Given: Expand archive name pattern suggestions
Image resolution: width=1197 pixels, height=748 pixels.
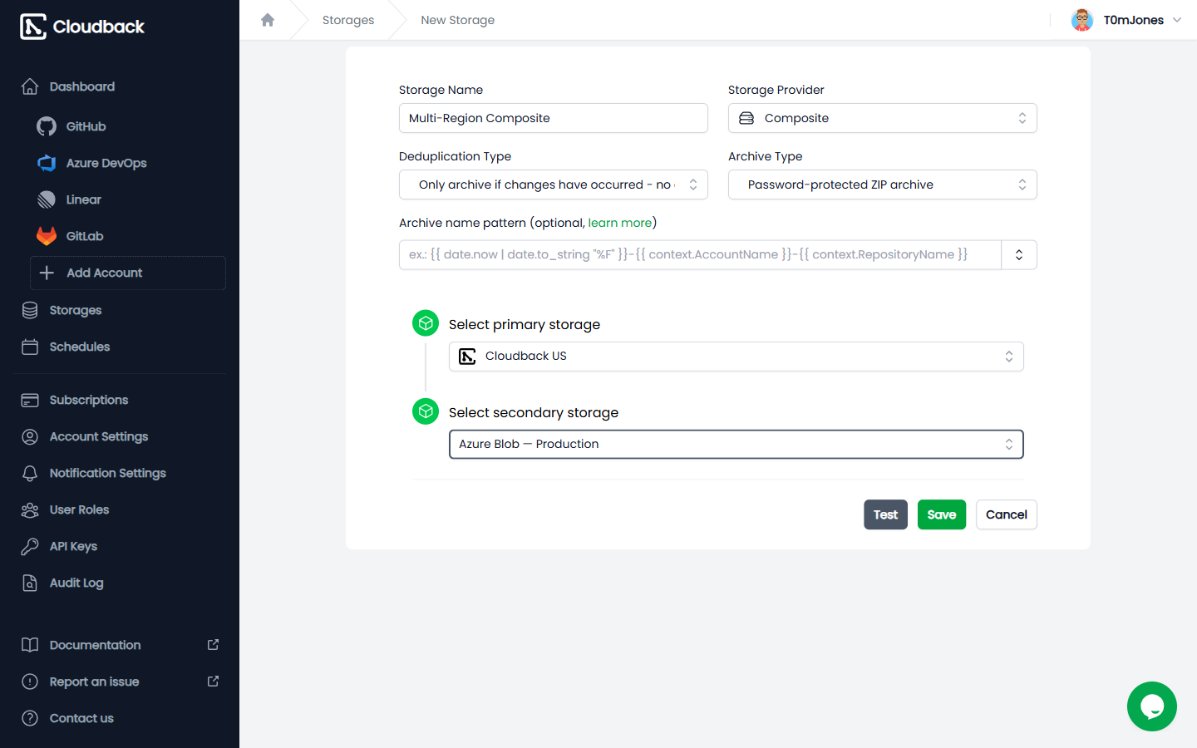Looking at the screenshot, I should (x=1019, y=254).
